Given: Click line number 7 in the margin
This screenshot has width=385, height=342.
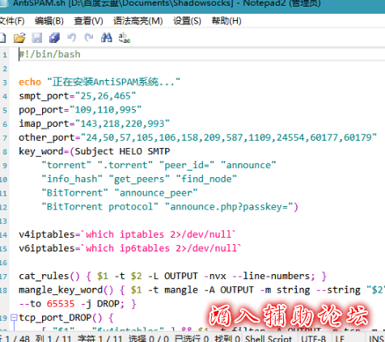Looking at the screenshot, I should click(5, 137).
